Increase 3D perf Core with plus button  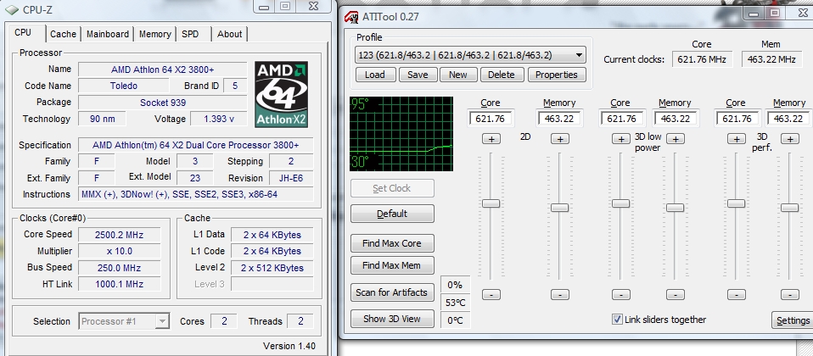pyautogui.click(x=737, y=139)
